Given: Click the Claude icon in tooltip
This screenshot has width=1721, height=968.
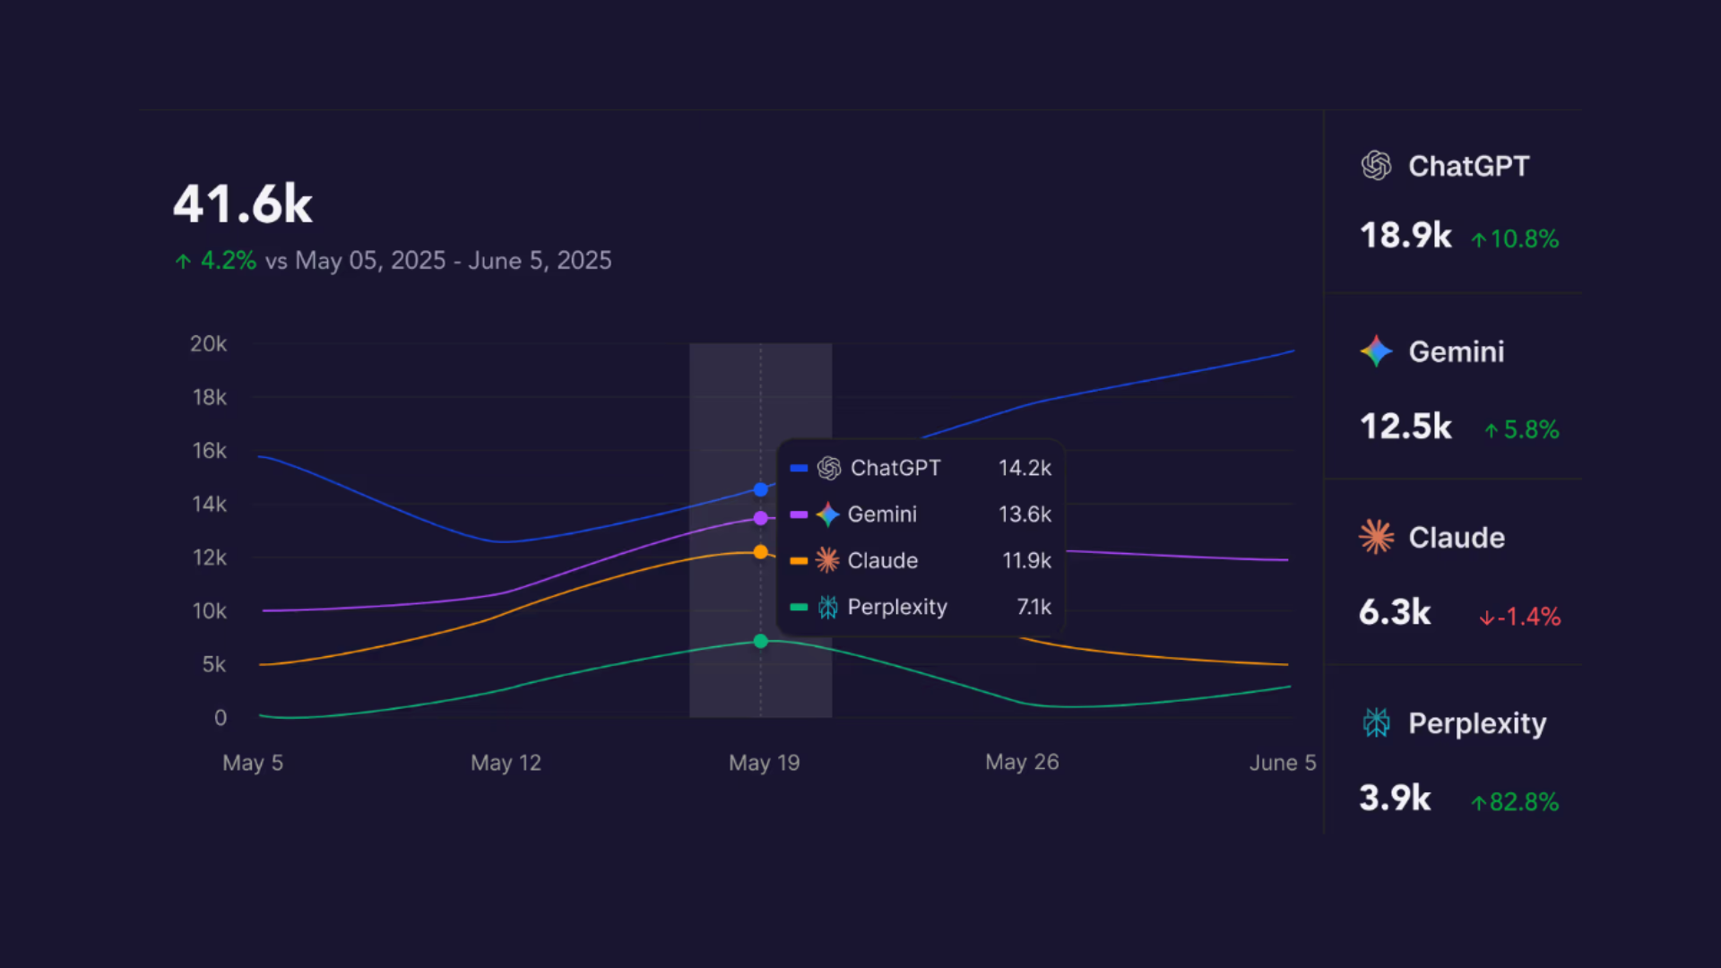Looking at the screenshot, I should [x=827, y=560].
